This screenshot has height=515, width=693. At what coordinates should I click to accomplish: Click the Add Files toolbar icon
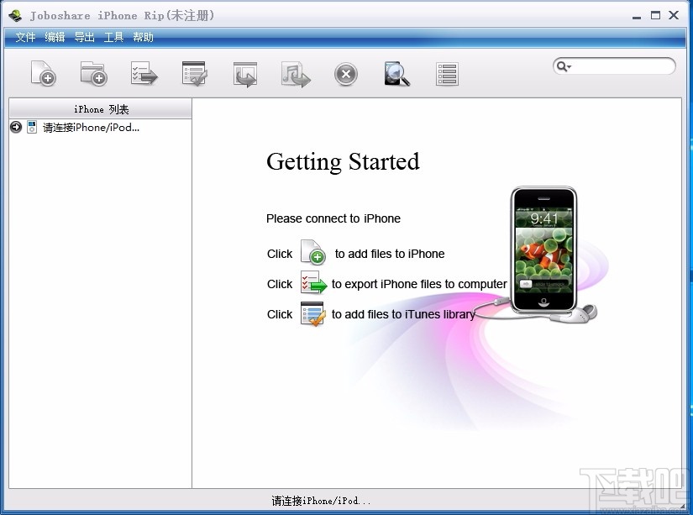click(43, 74)
